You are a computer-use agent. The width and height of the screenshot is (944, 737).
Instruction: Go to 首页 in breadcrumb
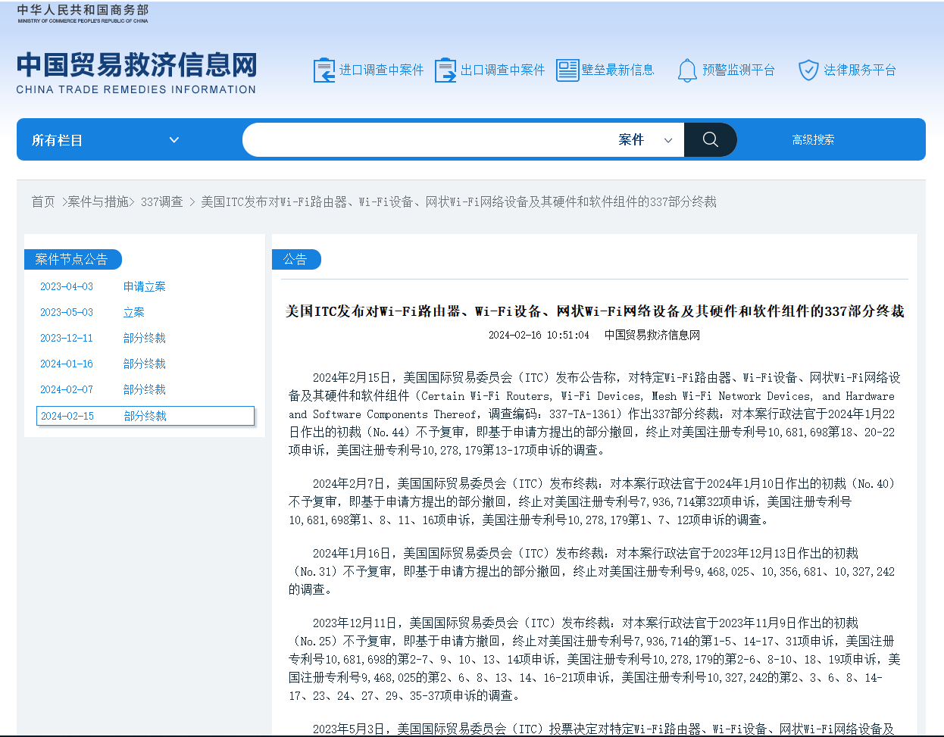pos(43,201)
